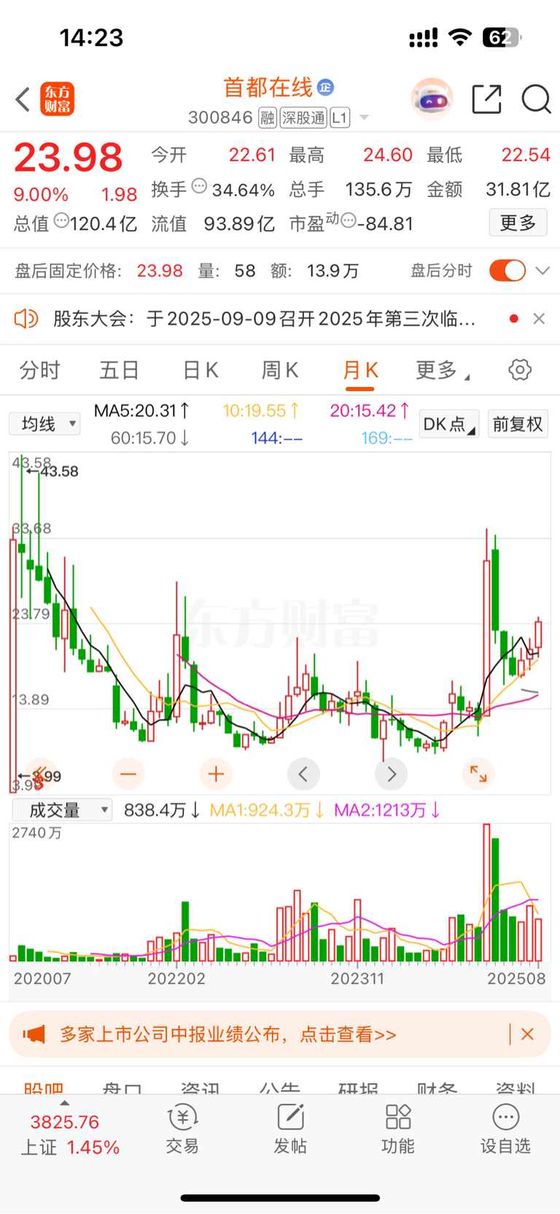
Task: Switch to the 周K tab
Action: (280, 370)
